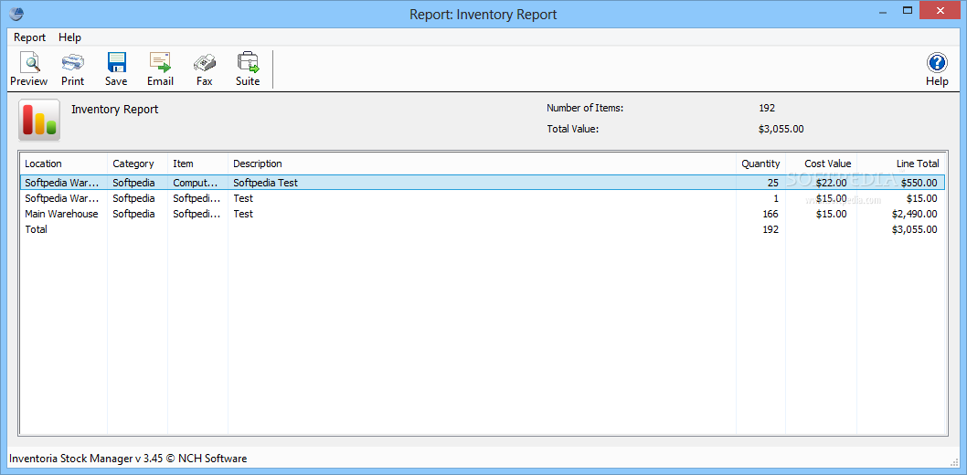Click the Total Value $3,055.00 summary

point(781,129)
